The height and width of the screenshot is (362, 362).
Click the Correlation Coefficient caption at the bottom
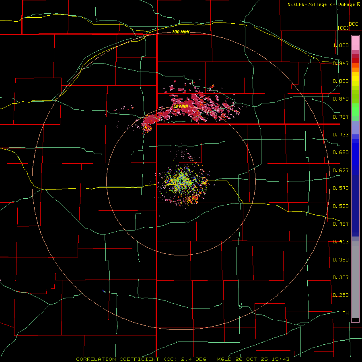point(183,359)
